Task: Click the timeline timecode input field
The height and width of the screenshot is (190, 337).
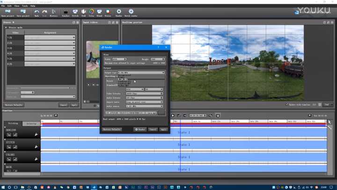Action: [198, 115]
